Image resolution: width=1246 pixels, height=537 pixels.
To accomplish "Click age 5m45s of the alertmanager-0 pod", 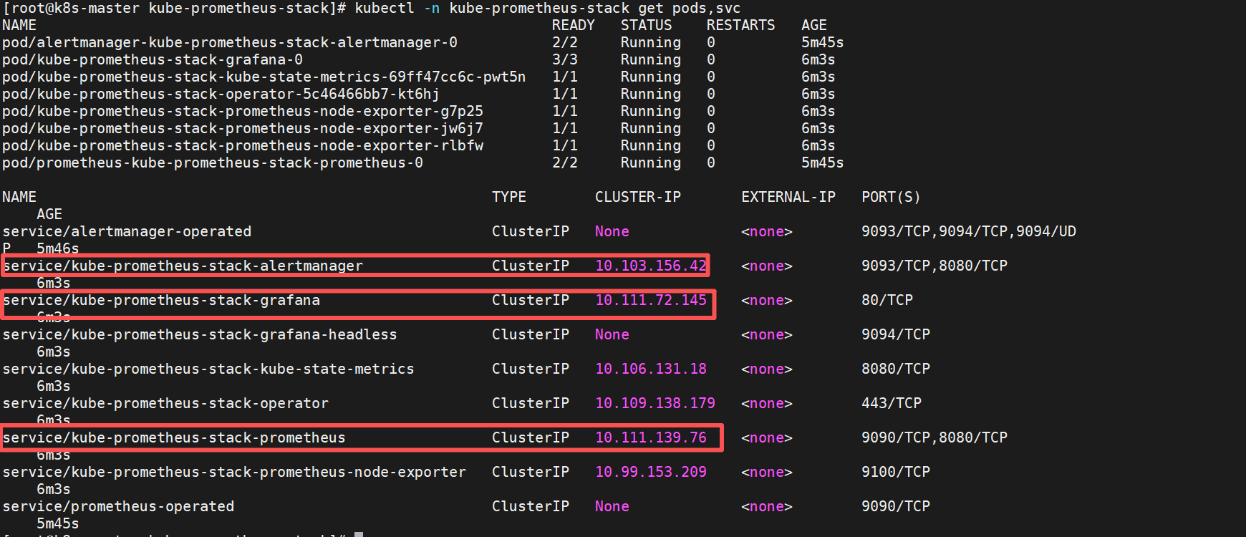I will [x=823, y=42].
